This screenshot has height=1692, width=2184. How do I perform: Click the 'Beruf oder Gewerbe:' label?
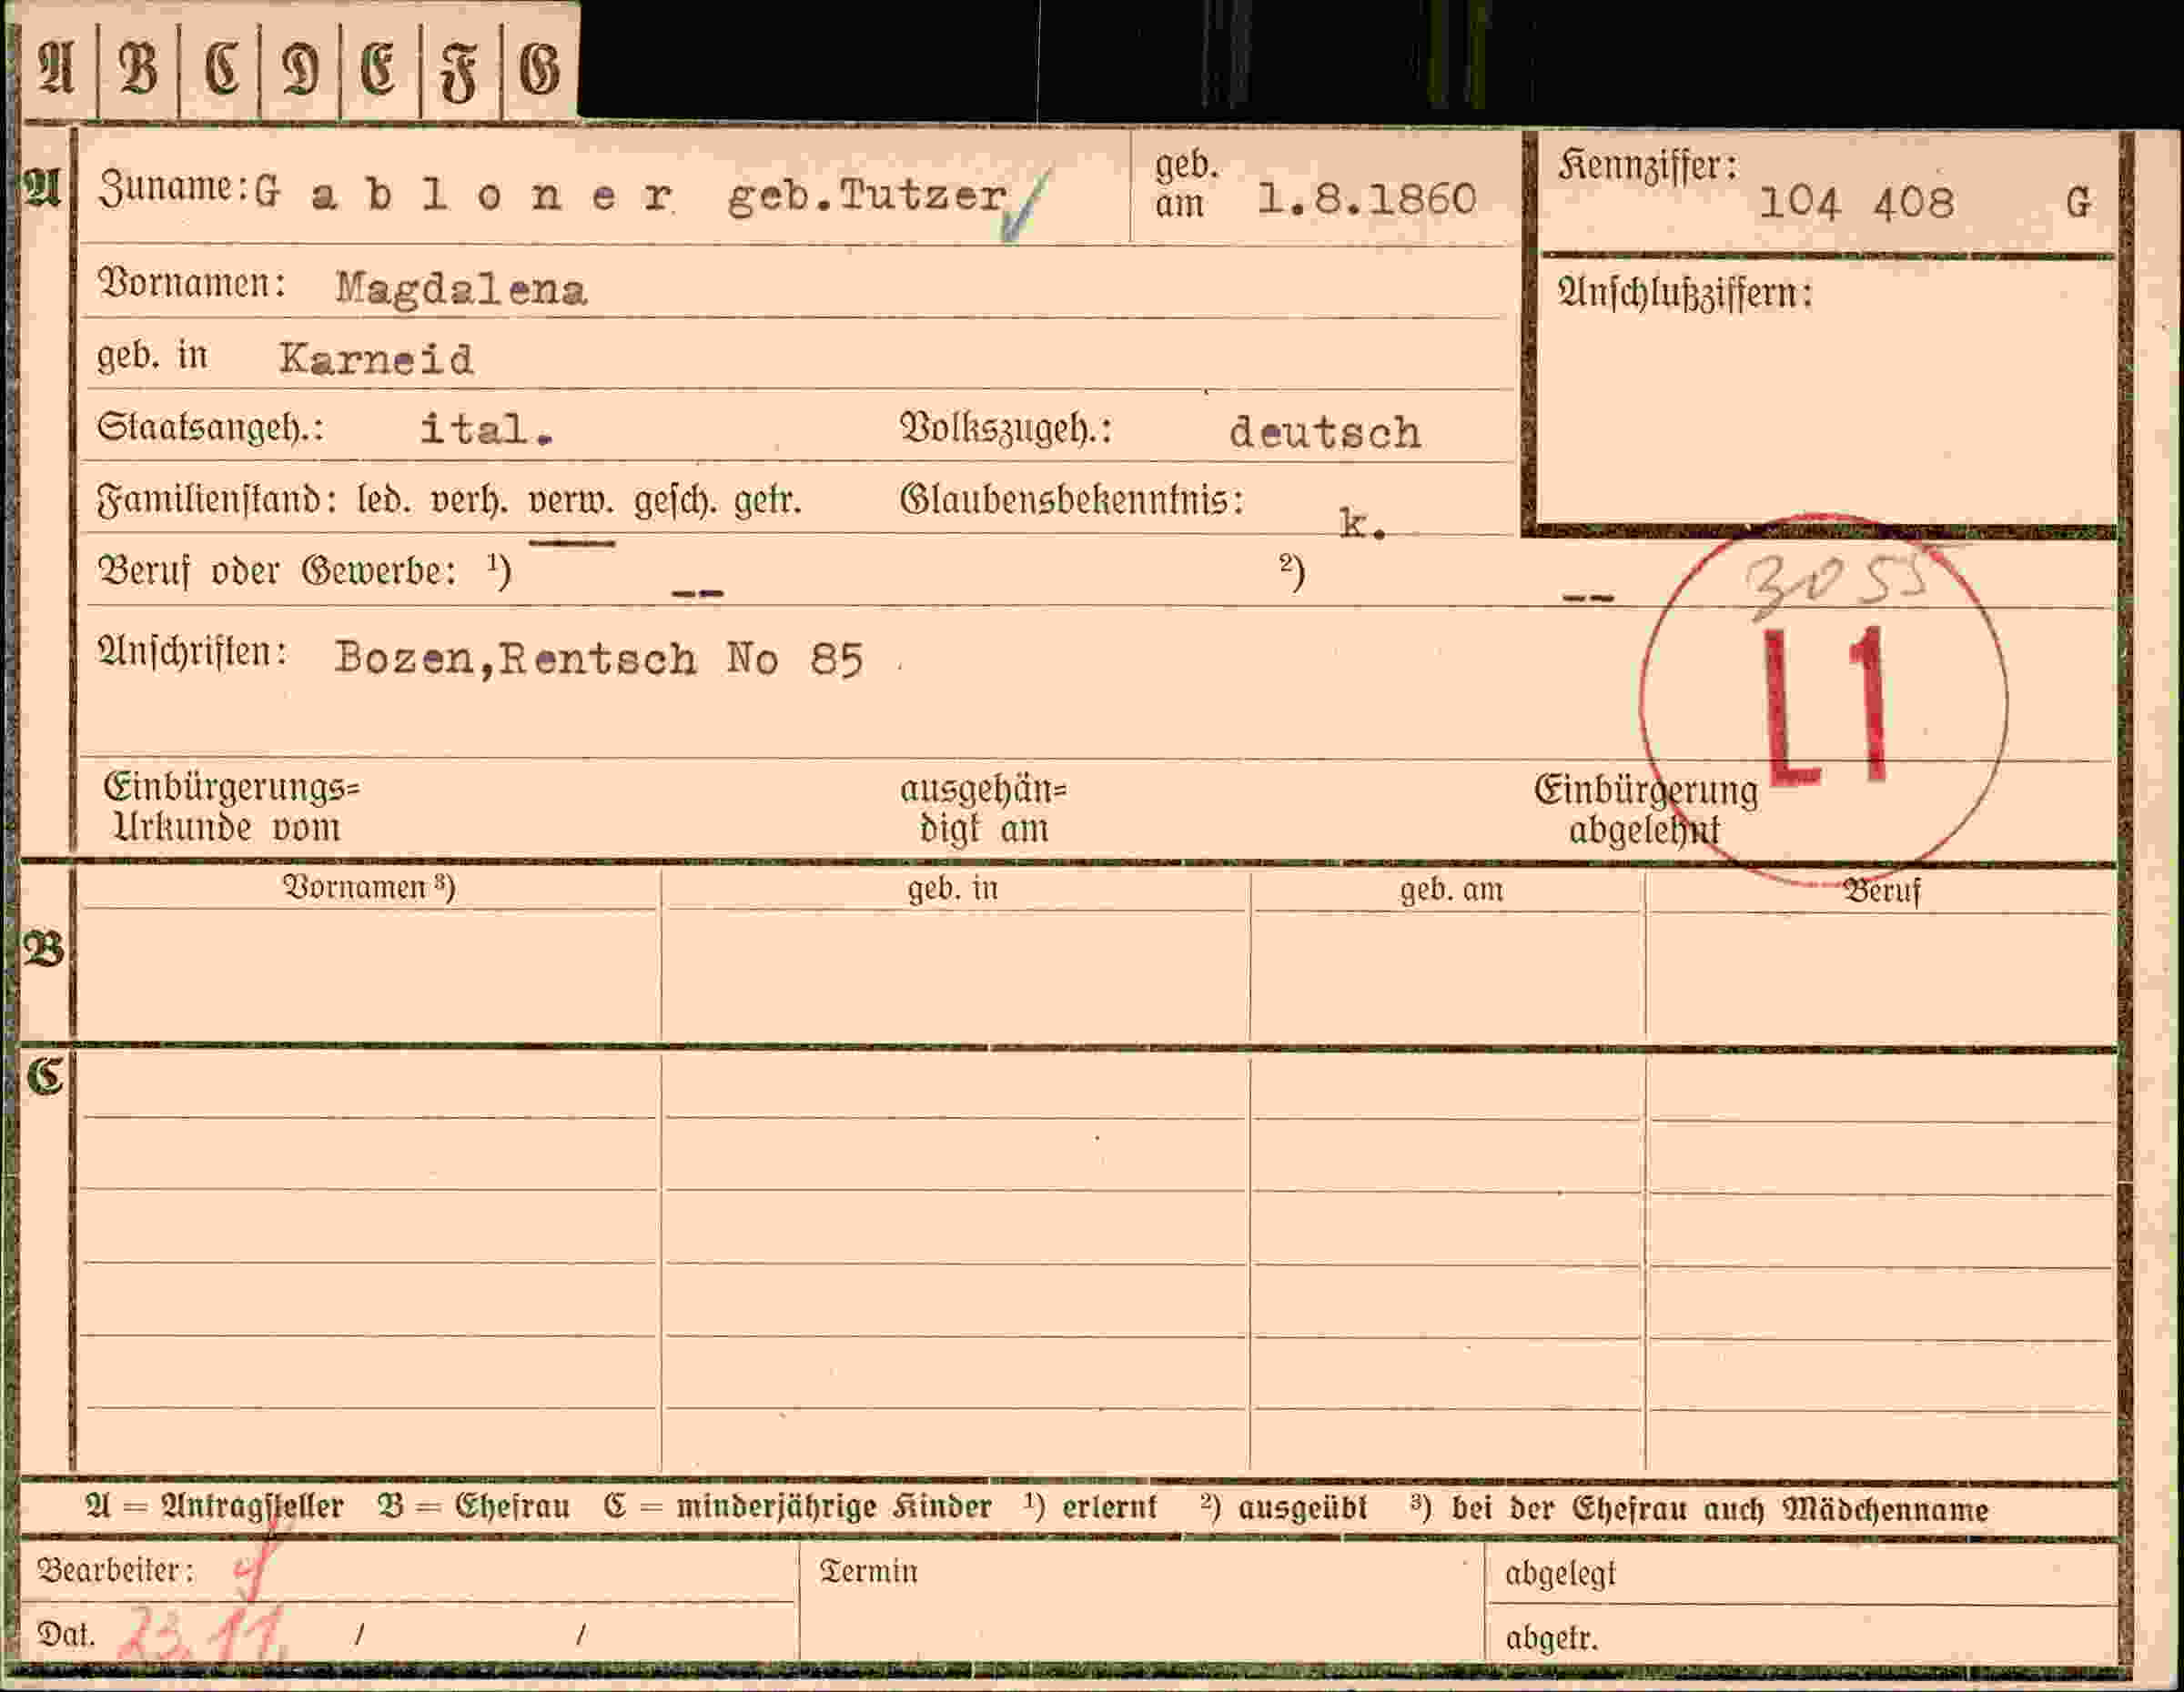(277, 571)
